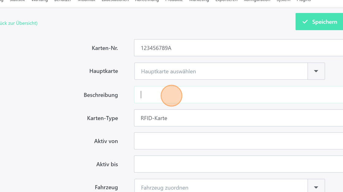The height and width of the screenshot is (192, 343).
Task: Open the Konfiguration menu
Action: point(257,1)
